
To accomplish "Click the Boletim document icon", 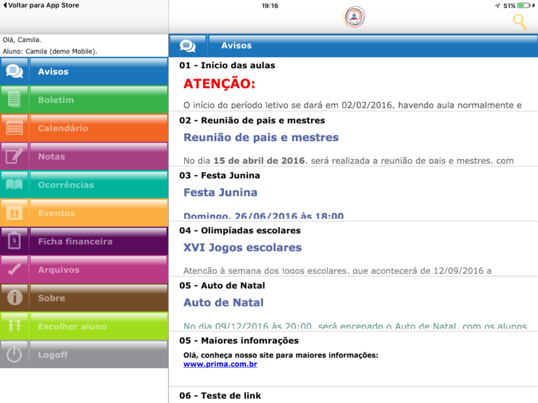I will click(15, 100).
